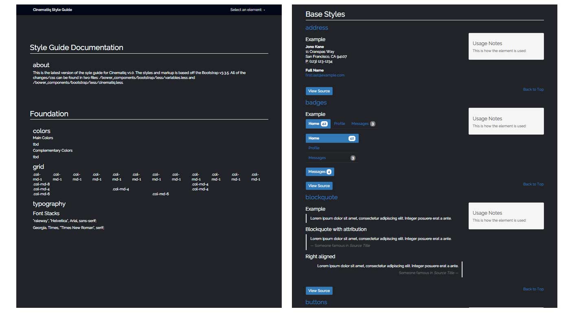Click Back to Top in the address section

coord(533,89)
